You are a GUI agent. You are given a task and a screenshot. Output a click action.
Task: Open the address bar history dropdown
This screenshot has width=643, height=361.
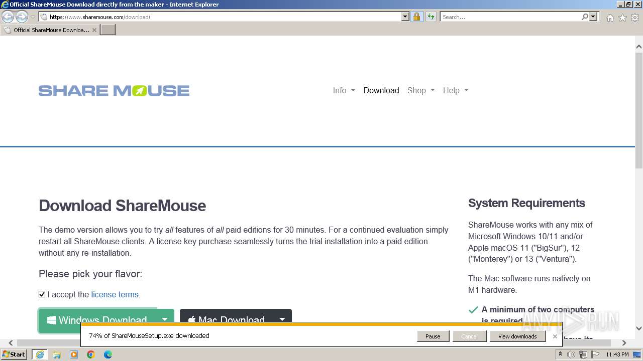coord(405,17)
